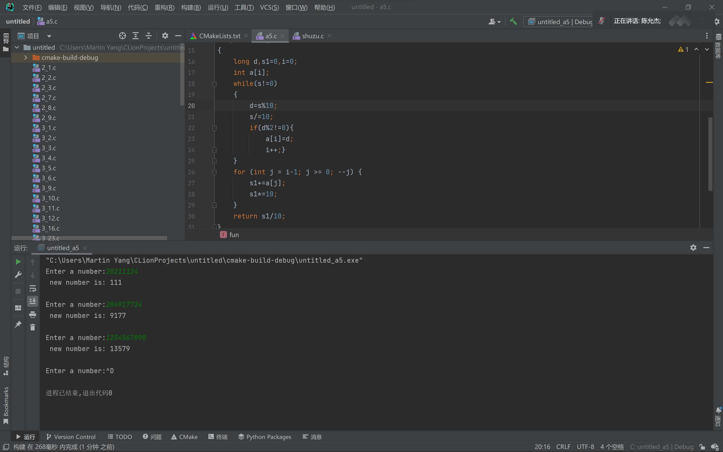Open the project view dropdown arrow

[x=49, y=36]
